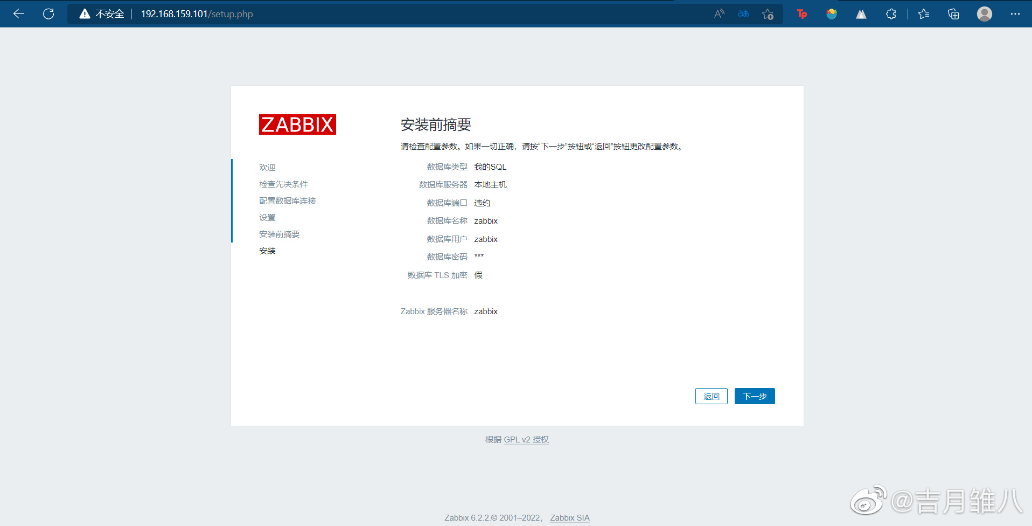Select the 配置数据库连接 step in sidebar
Viewport: 1032px width, 526px height.
click(x=288, y=201)
